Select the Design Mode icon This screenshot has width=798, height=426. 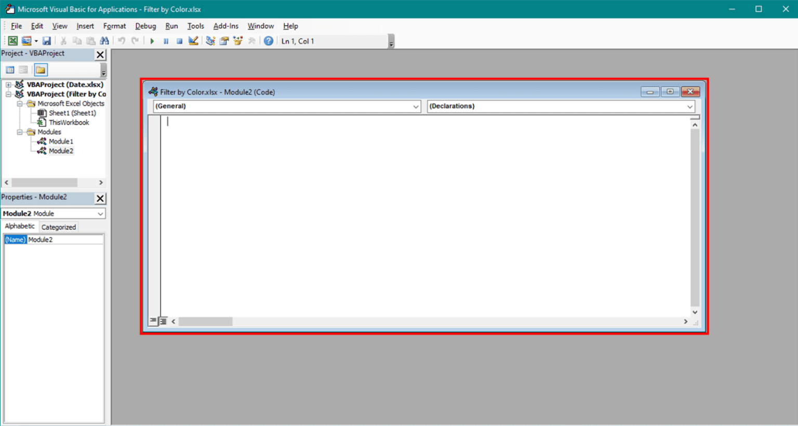[193, 41]
